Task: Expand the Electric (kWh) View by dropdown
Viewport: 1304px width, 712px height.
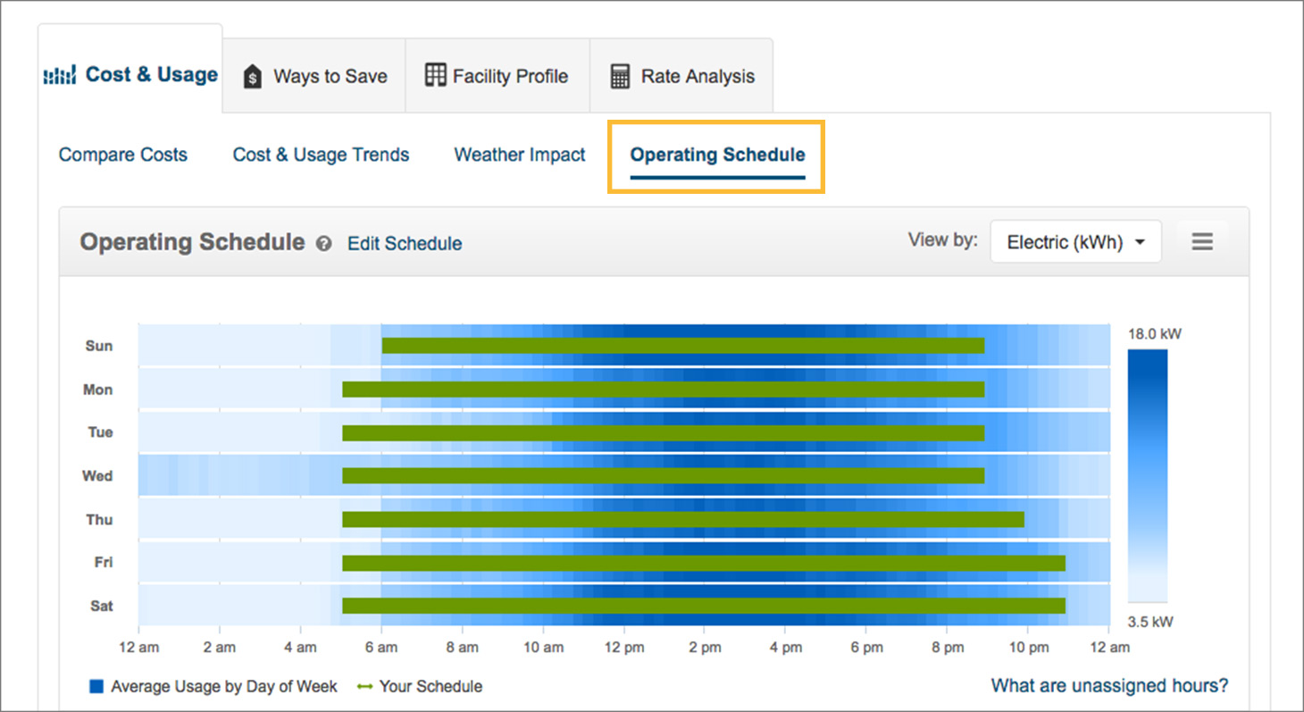Action: pyautogui.click(x=1075, y=242)
